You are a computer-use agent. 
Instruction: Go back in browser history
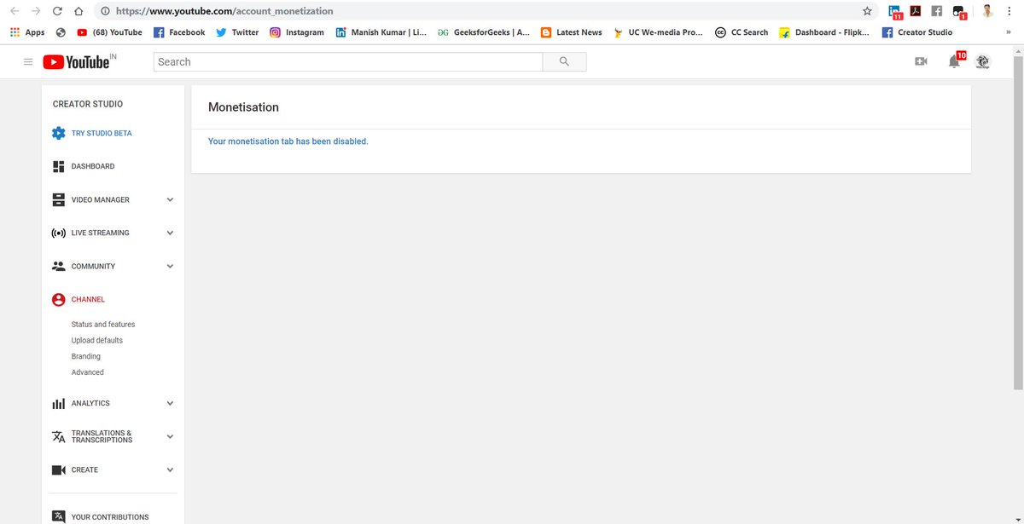(15, 11)
